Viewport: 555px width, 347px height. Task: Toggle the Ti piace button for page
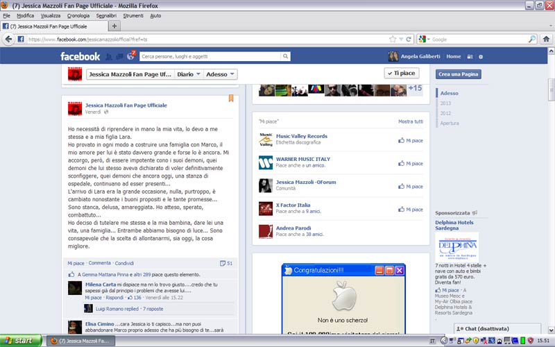tap(401, 74)
